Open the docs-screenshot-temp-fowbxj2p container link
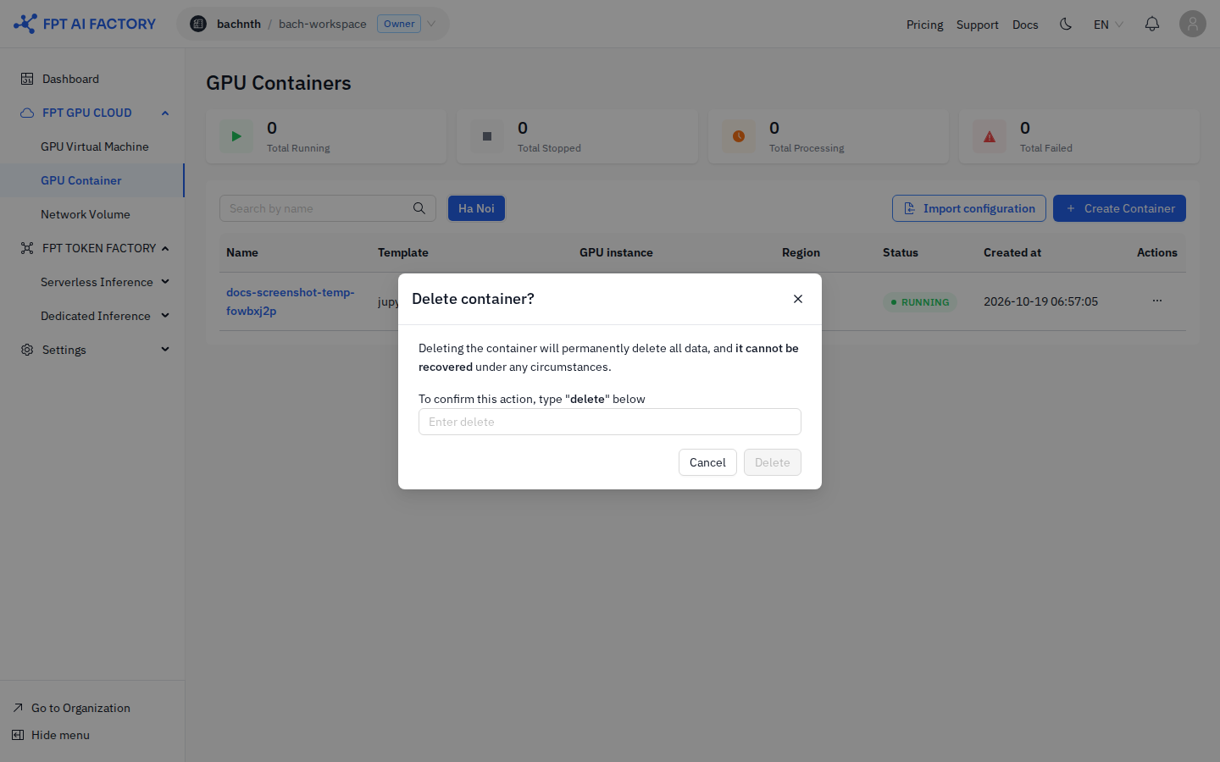This screenshot has width=1220, height=762. tap(291, 301)
